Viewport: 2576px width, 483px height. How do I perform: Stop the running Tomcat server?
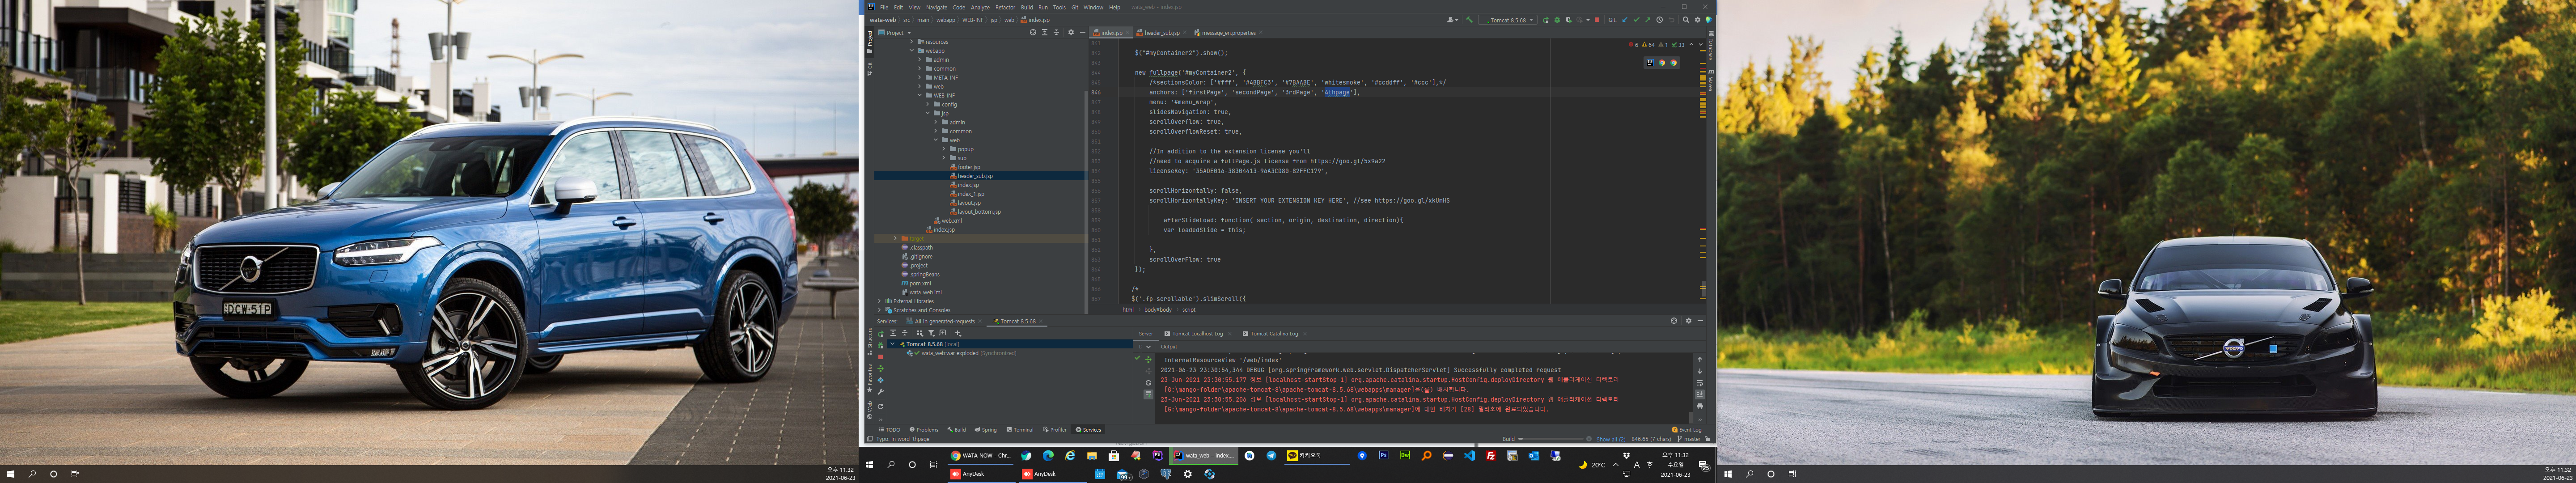pos(1597,20)
